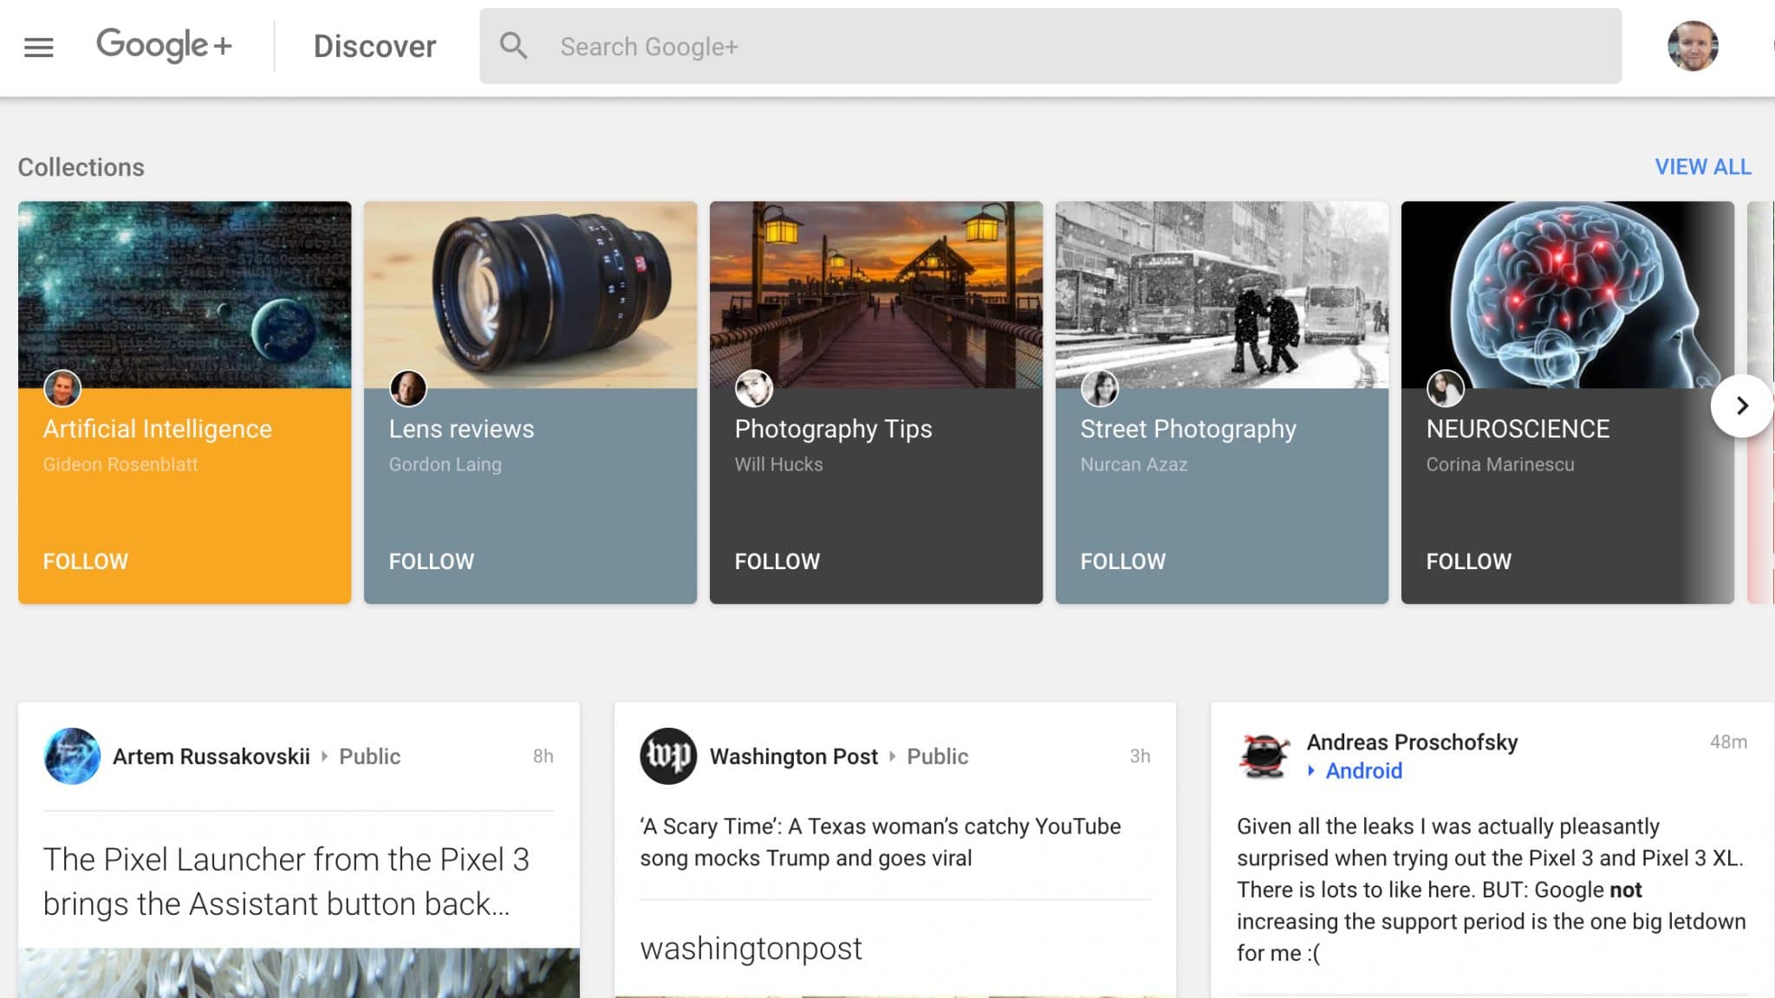Follow the Artificial Intelligence collection

pyautogui.click(x=86, y=561)
